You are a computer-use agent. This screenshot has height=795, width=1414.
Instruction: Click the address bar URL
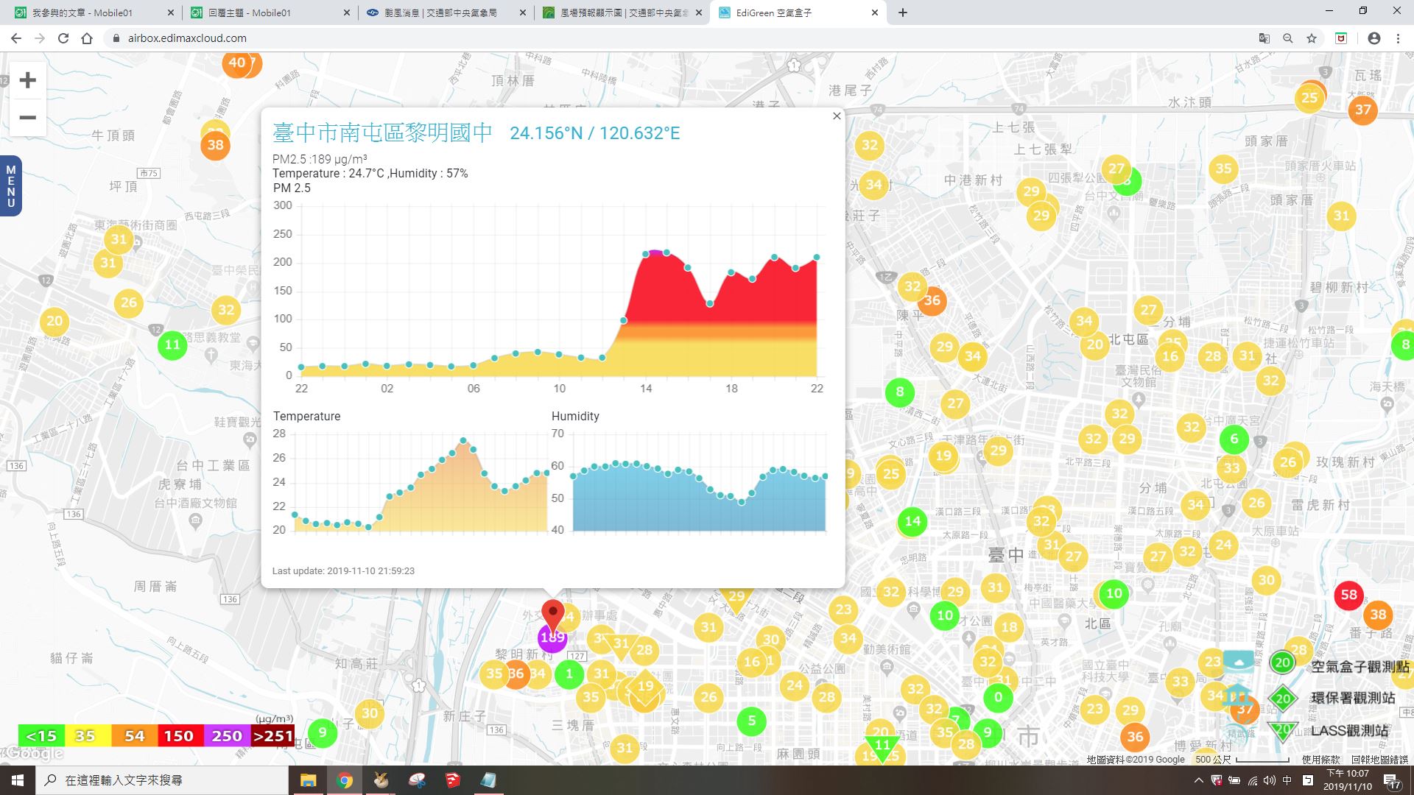coord(187,38)
